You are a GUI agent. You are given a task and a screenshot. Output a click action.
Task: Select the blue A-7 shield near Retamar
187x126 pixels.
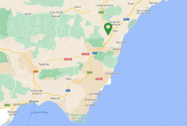coord(68,90)
